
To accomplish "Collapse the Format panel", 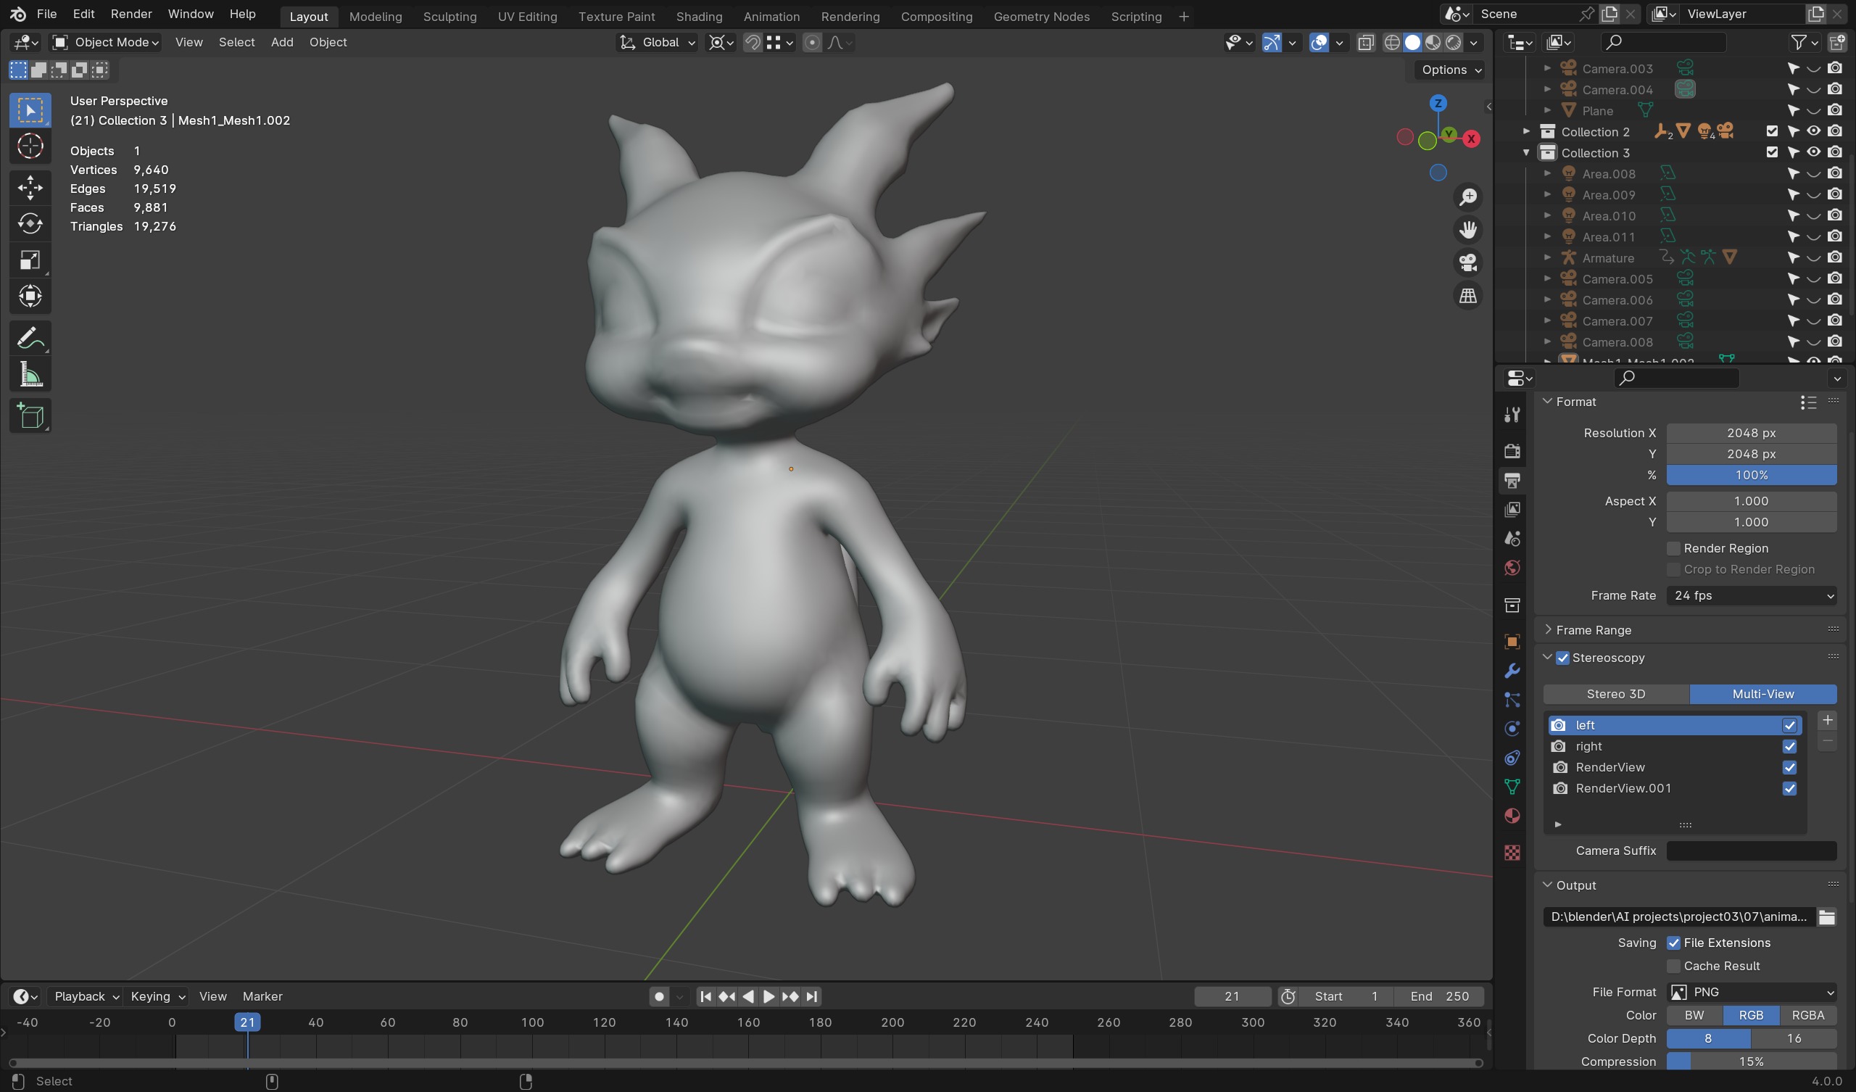I will [x=1546, y=402].
